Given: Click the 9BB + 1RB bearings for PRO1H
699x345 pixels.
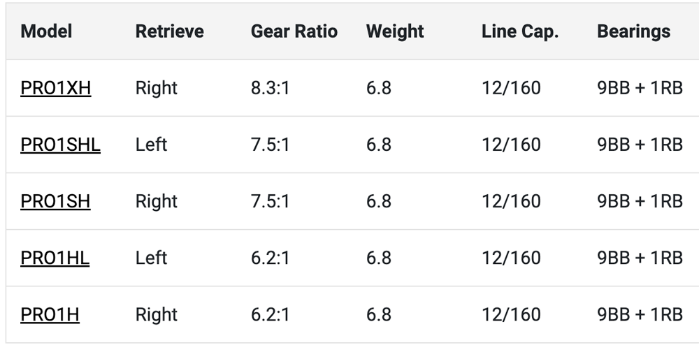Looking at the screenshot, I should tap(640, 314).
